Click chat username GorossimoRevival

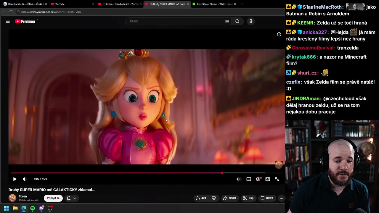313,48
